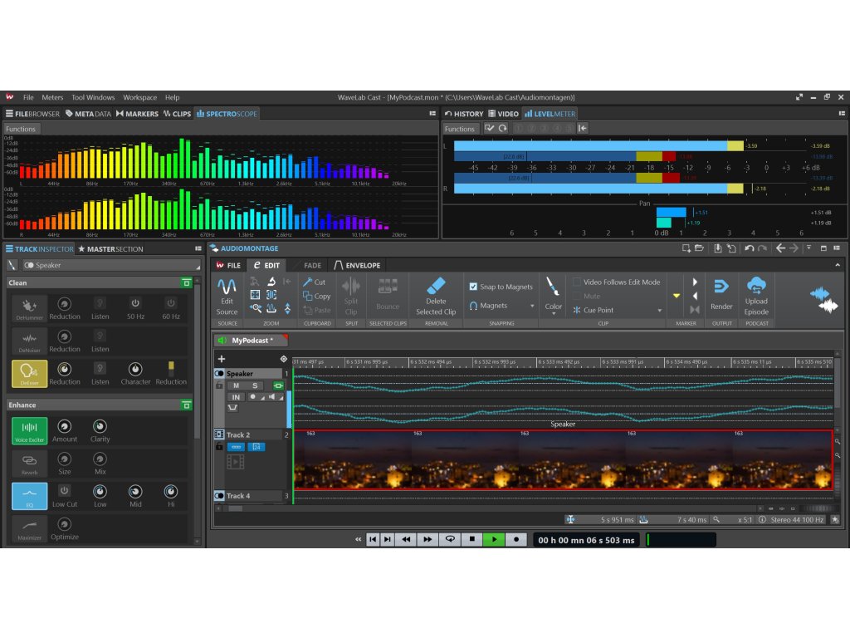This screenshot has height=638, width=850.
Task: Toggle the DeEsser effect button
Action: pos(29,373)
